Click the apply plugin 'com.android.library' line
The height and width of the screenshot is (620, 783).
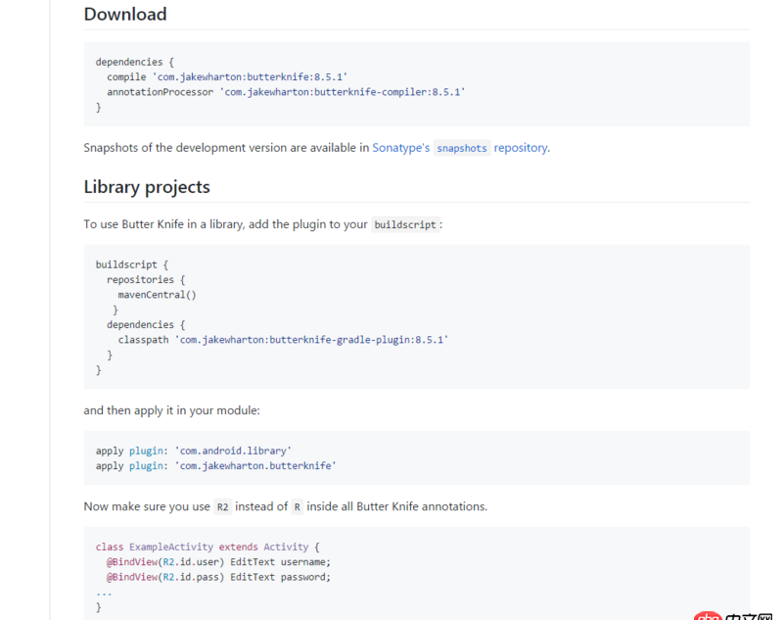tap(193, 451)
